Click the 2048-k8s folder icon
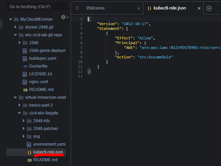Screen dimensions: 221x166 (x=29, y=121)
